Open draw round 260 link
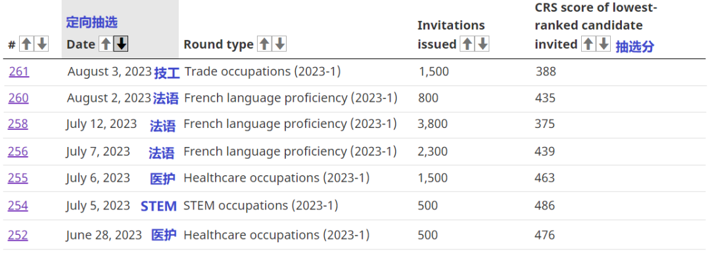Image resolution: width=710 pixels, height=254 pixels. [x=18, y=98]
